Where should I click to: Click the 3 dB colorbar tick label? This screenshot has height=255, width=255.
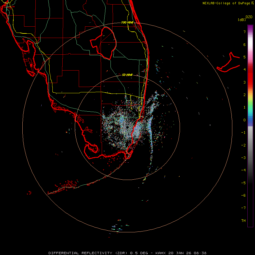point(245,82)
